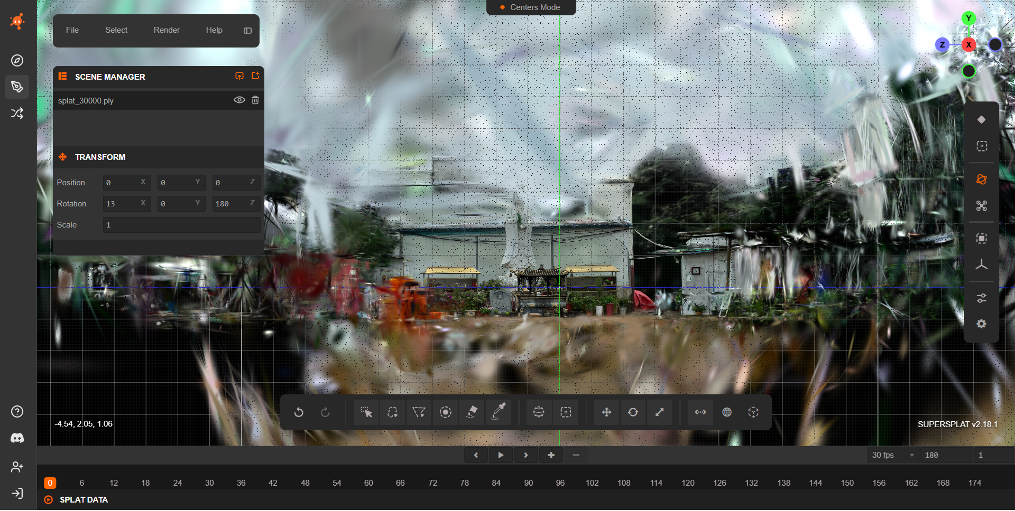Click the Rotation X input field

pos(127,204)
